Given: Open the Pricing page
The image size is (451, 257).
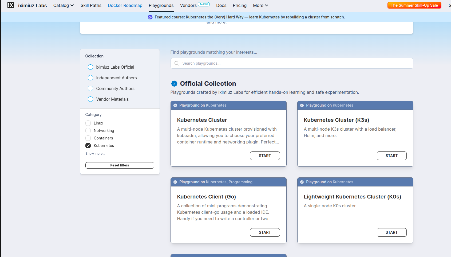Looking at the screenshot, I should (x=240, y=5).
